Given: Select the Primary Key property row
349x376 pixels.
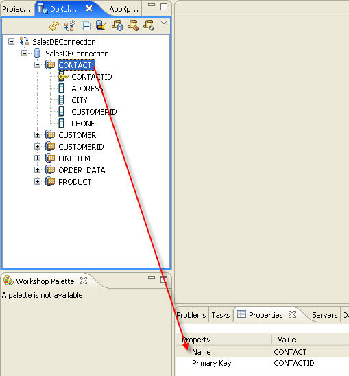Looking at the screenshot, I should click(263, 363).
